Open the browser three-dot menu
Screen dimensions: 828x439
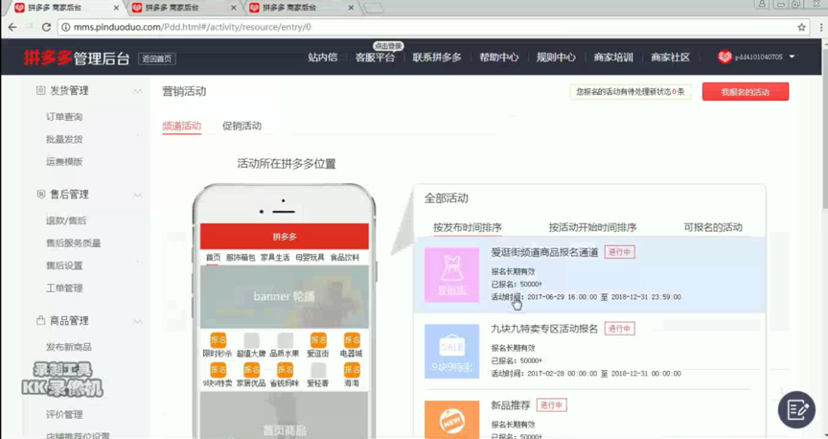[821, 27]
